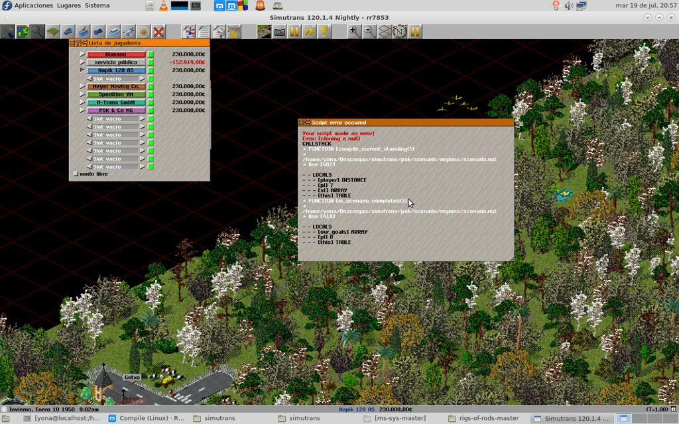
Task: Toggle the grid display icon
Action: (x=385, y=32)
